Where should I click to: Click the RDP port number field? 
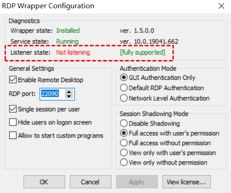(x=52, y=94)
